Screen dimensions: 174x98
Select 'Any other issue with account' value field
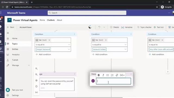161,49
